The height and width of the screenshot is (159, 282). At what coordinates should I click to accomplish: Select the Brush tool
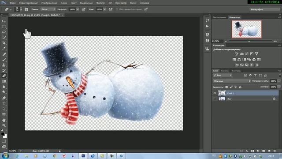[x=4, y=60]
